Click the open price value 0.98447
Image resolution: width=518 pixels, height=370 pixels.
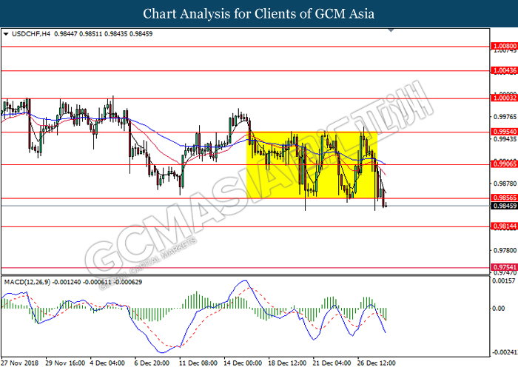click(x=65, y=34)
